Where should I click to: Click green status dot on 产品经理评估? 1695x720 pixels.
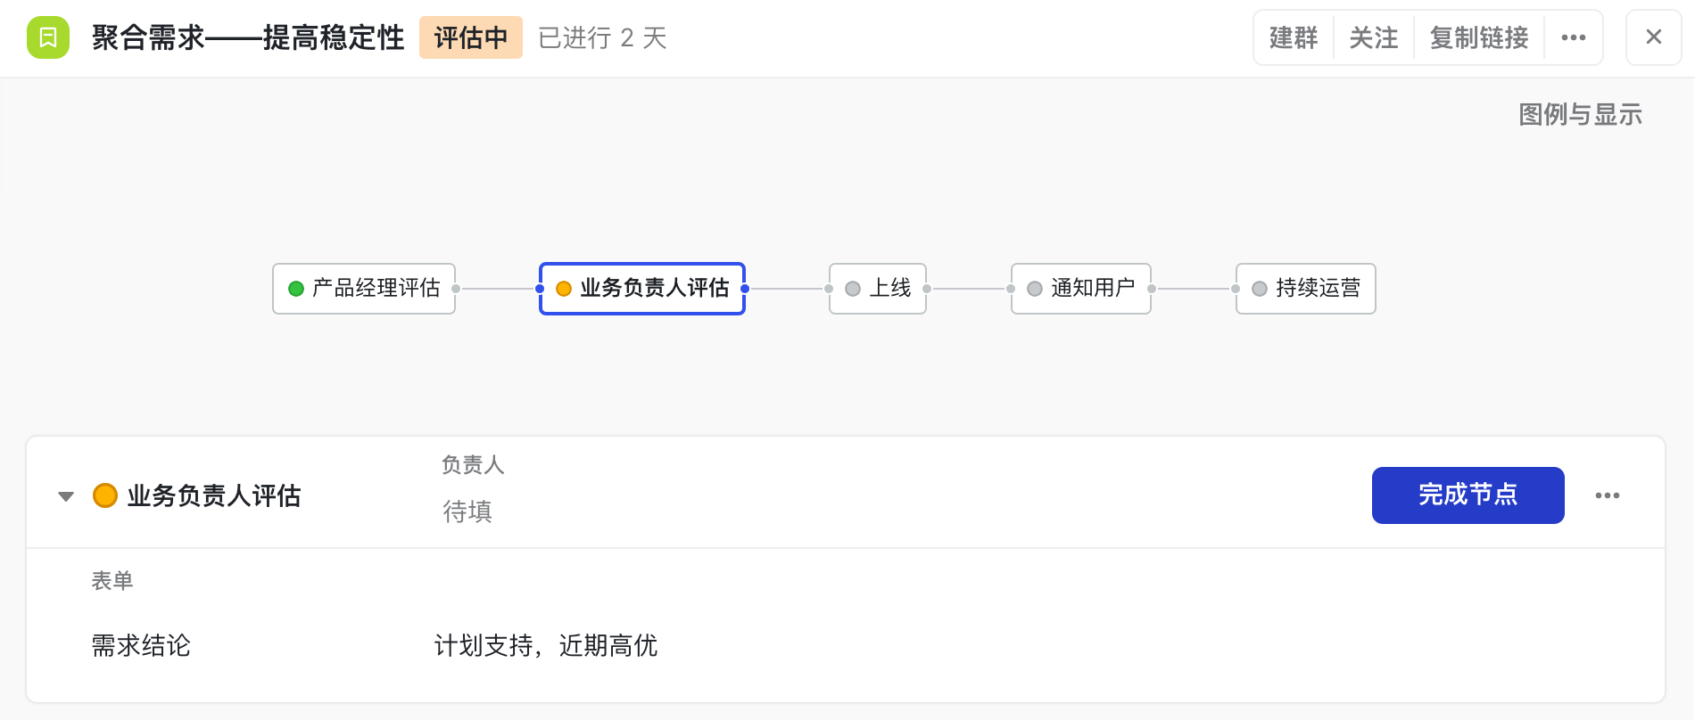pos(296,289)
